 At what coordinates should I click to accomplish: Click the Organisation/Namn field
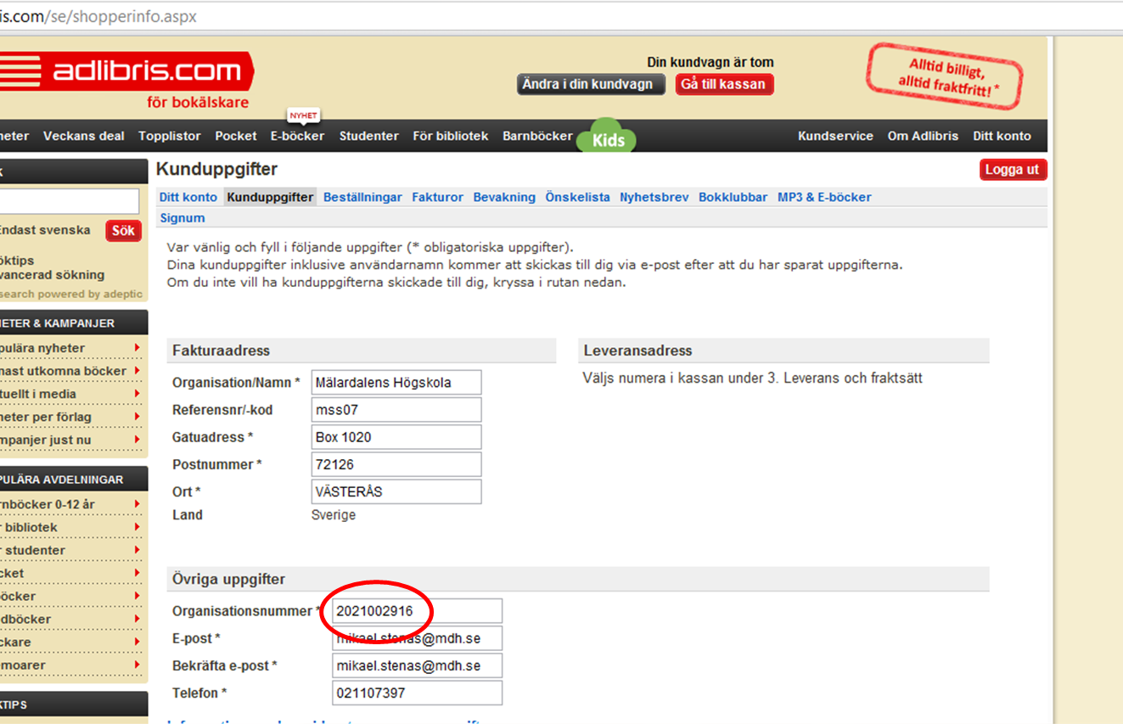[x=396, y=383]
